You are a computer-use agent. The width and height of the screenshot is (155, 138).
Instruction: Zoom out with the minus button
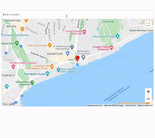point(148,99)
